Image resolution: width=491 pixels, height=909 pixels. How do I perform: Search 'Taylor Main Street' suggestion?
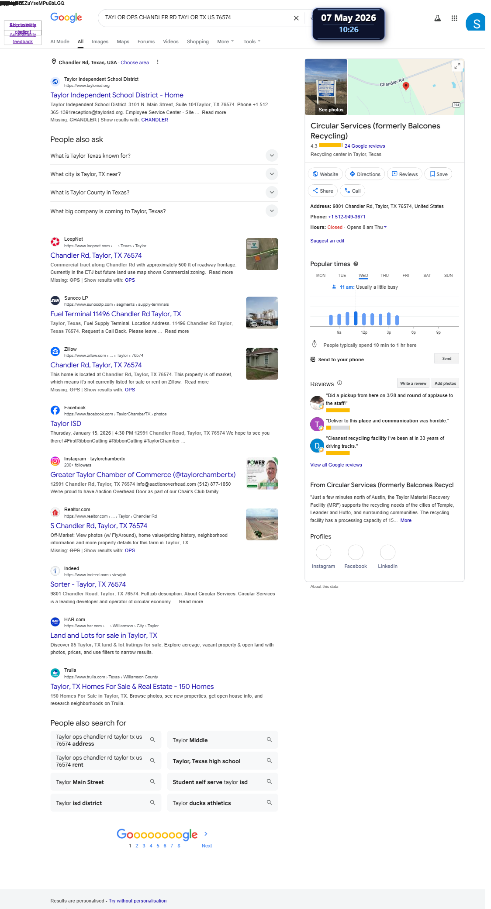(x=106, y=782)
